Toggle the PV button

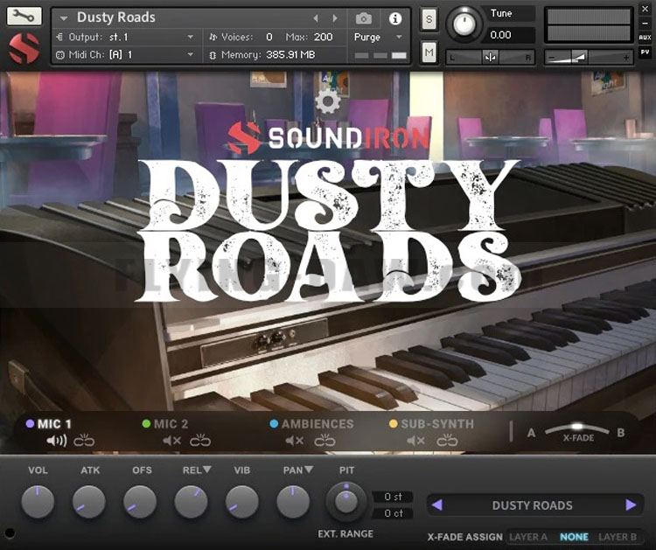(x=645, y=52)
